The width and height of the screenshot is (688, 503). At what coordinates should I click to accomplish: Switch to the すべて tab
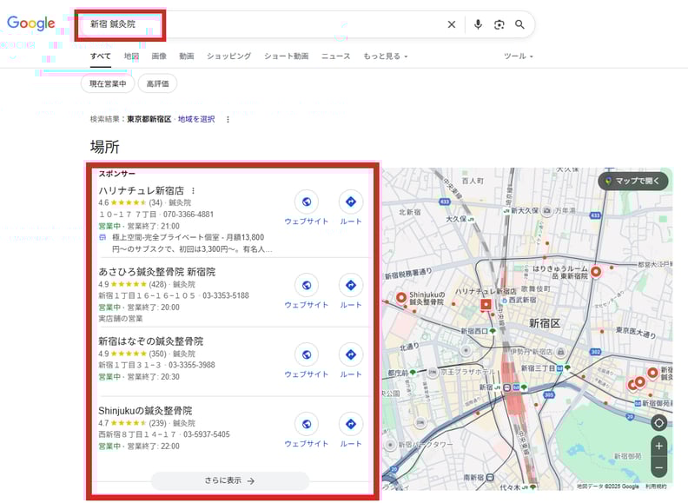pos(101,56)
